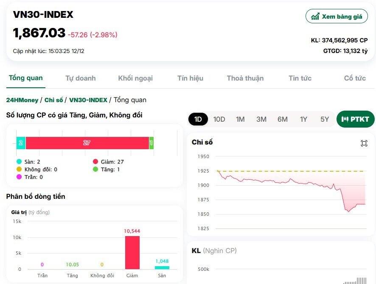Show the 6M chart range
376x284 pixels.
pos(283,119)
